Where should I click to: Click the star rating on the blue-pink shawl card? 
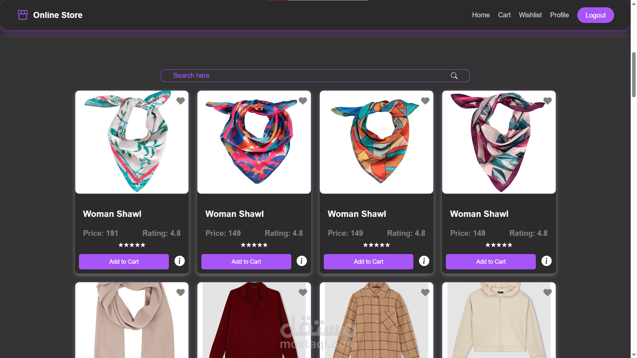point(254,245)
